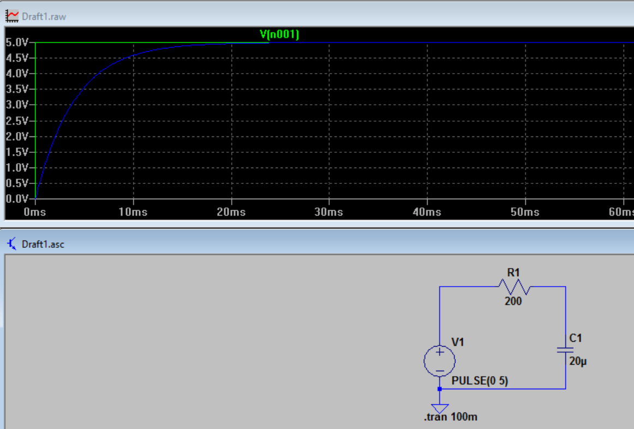The width and height of the screenshot is (634, 429).
Task: Click the 10ms time axis label
Action: (133, 212)
